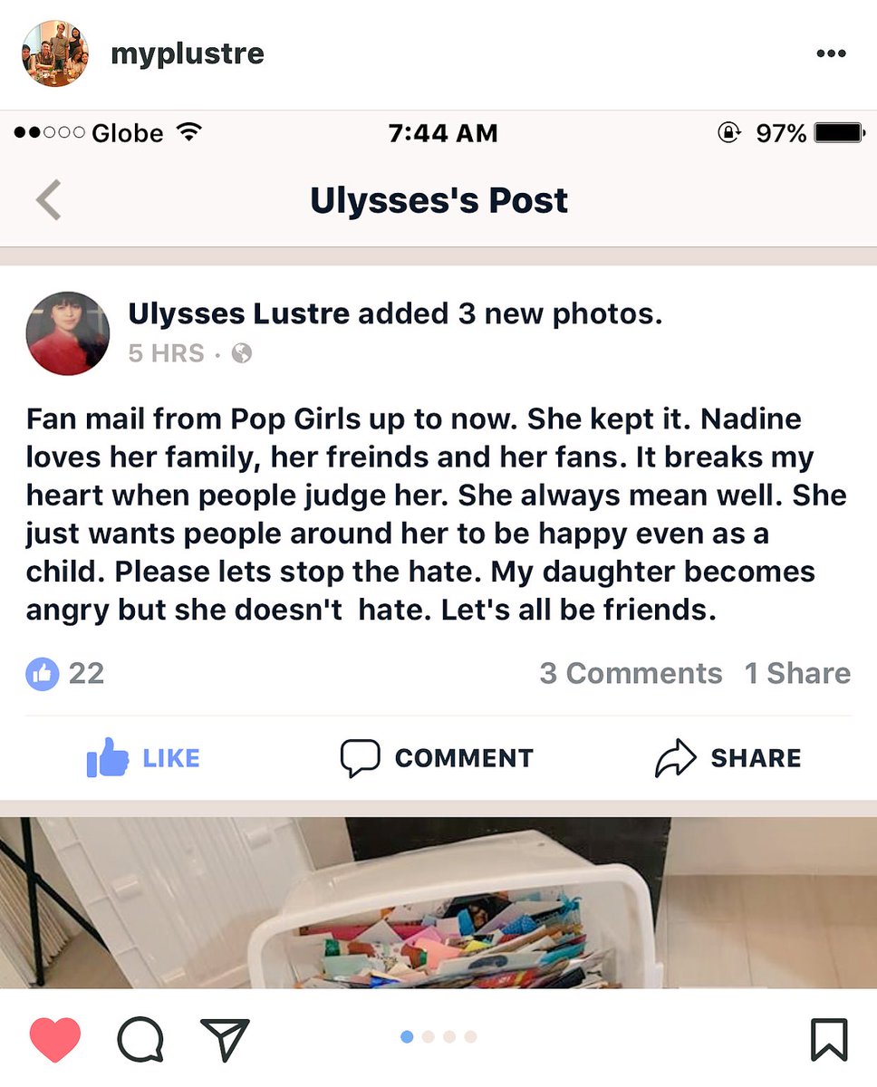
Task: Open the fan mail box photo
Action: (438, 903)
